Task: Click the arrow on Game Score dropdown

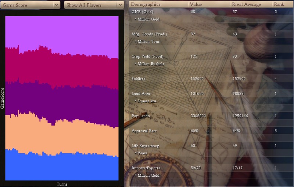Action: (57, 5)
